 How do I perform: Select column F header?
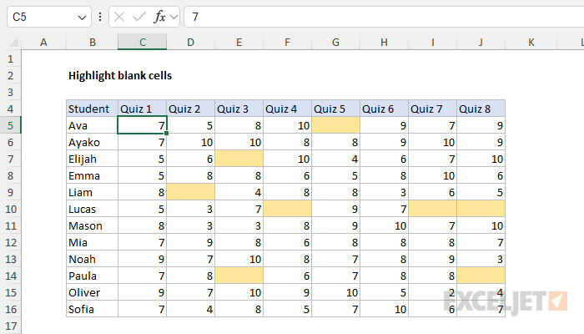[288, 42]
